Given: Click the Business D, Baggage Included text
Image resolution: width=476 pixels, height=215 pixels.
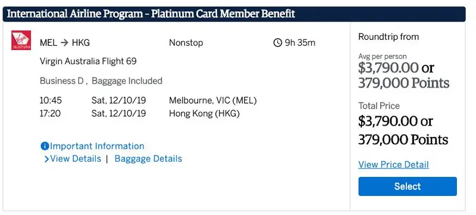Looking at the screenshot, I should click(101, 81).
